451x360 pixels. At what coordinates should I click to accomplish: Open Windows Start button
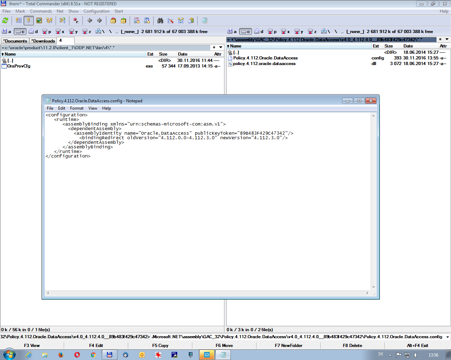pos(10,354)
